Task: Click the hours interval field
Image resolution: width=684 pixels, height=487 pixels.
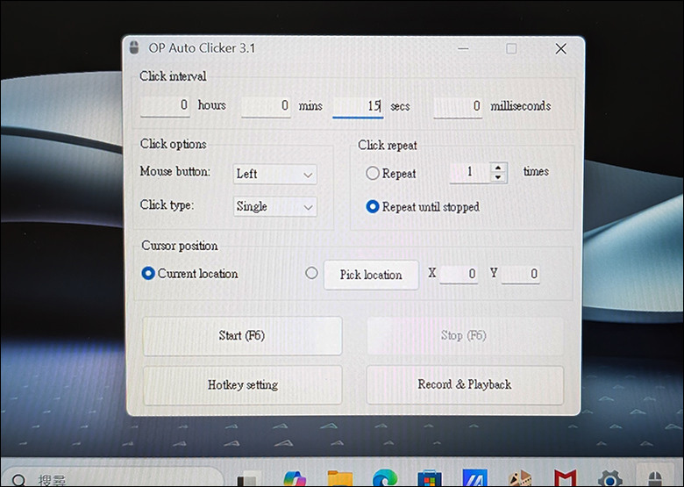Action: coord(165,106)
